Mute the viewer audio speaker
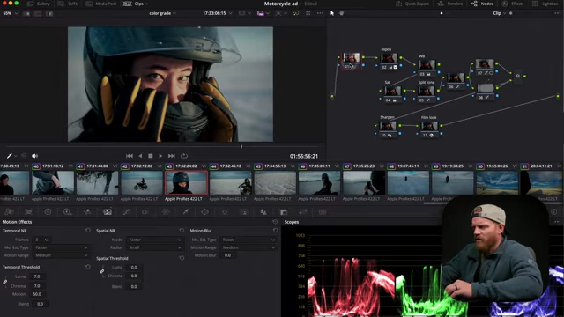Screen dimensions: 564x317 34,156
